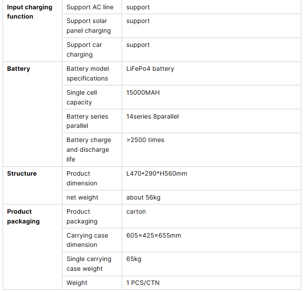Select the "1 PCS/CTN" value
The width and height of the screenshot is (304, 292).
(x=143, y=283)
